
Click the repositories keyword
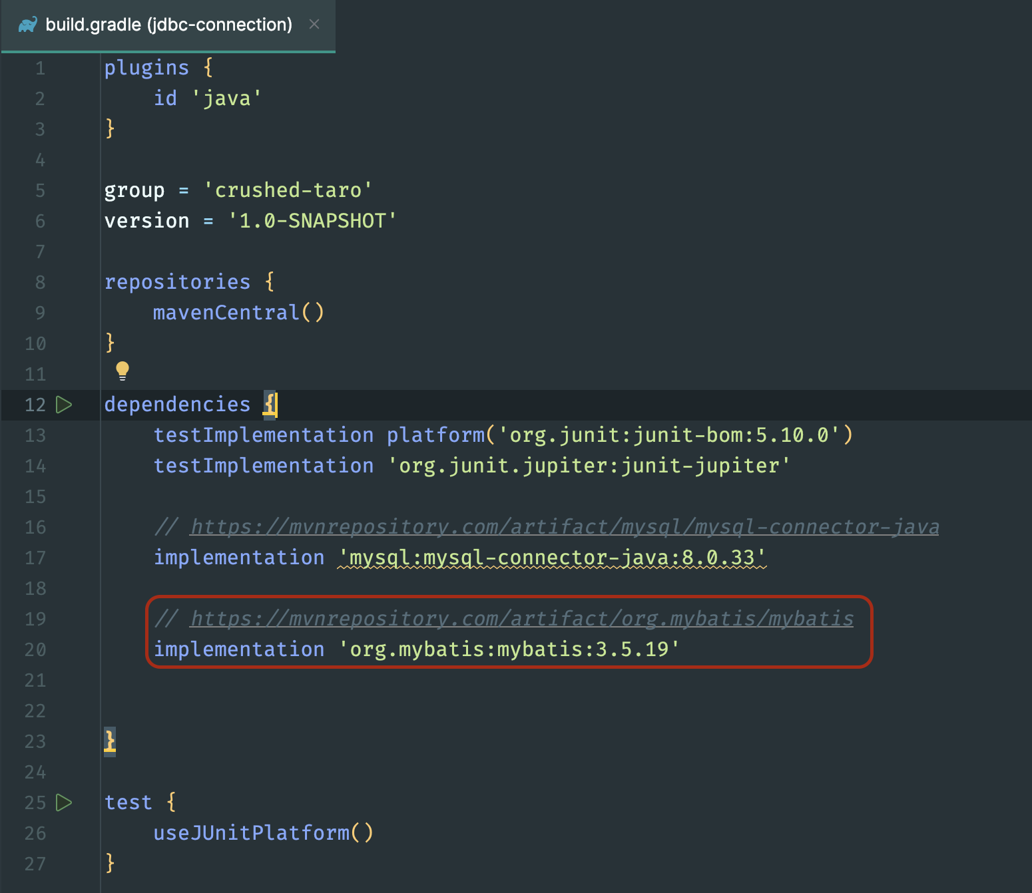click(178, 282)
